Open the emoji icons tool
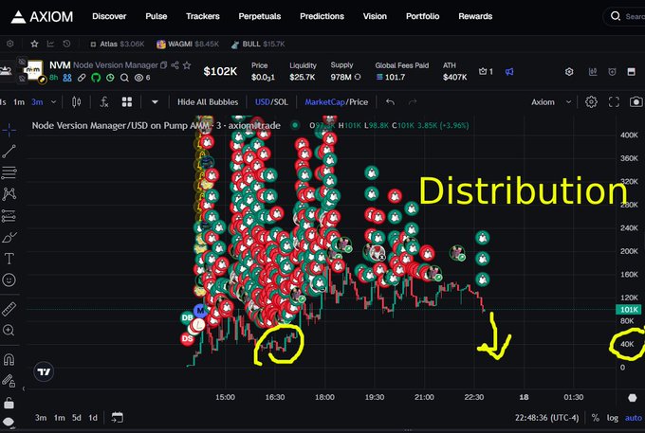 click(9, 280)
